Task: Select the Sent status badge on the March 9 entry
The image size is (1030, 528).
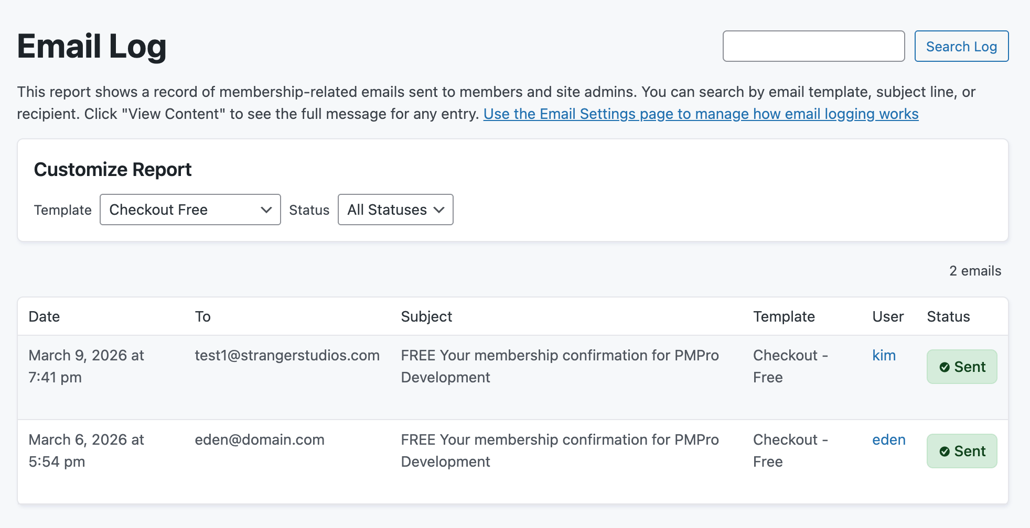Action: pyautogui.click(x=961, y=367)
